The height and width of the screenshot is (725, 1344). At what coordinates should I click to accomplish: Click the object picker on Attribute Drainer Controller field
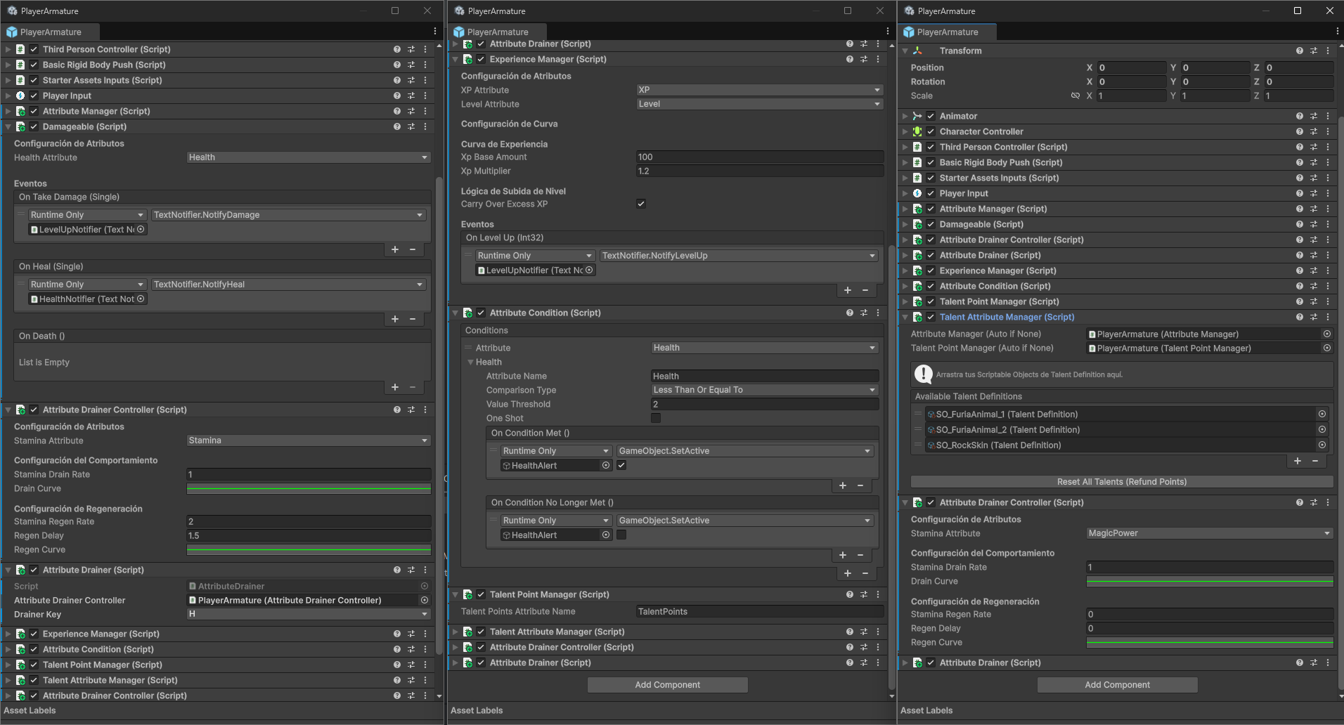(424, 600)
